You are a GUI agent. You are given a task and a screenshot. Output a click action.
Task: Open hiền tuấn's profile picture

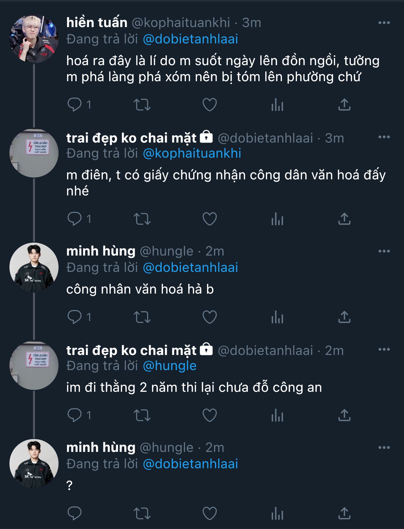click(34, 39)
